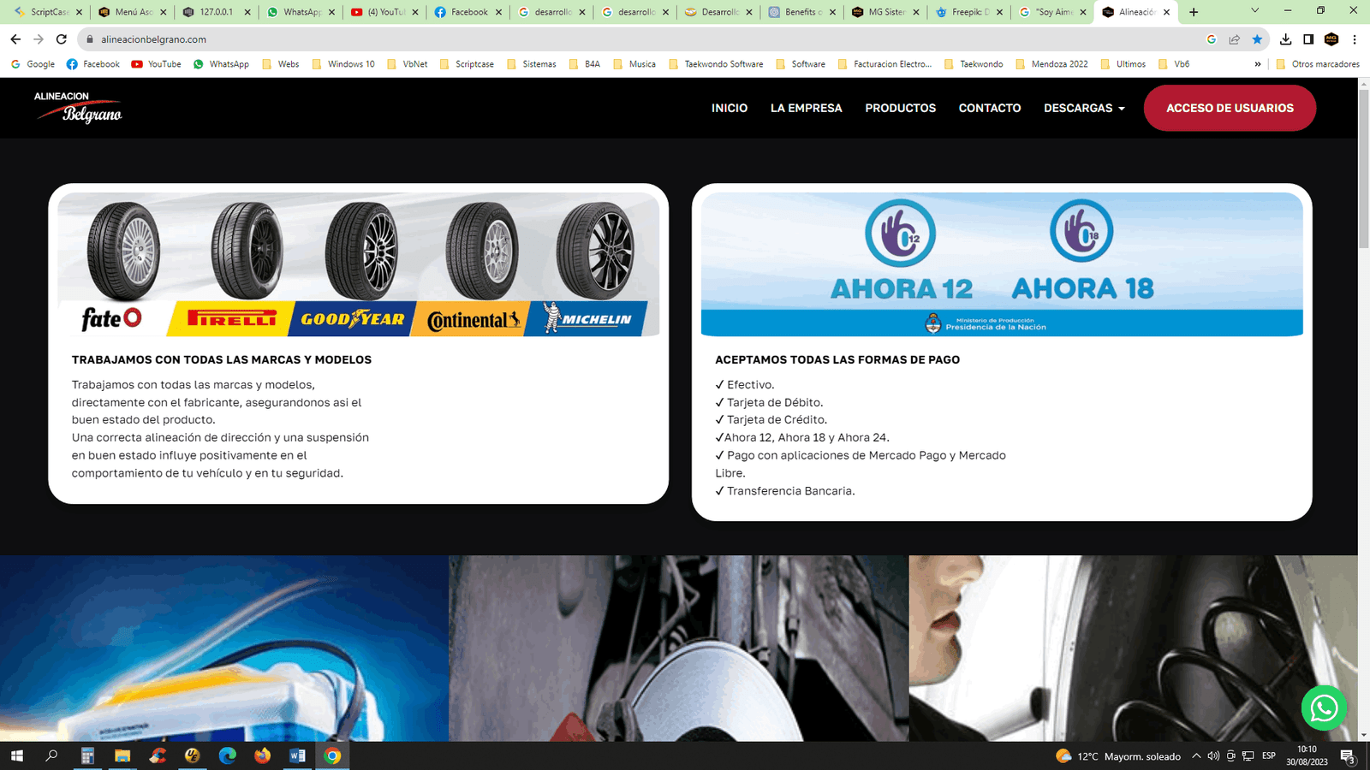Click the Facebook bookmark
Viewport: 1370px width, 770px height.
(93, 64)
